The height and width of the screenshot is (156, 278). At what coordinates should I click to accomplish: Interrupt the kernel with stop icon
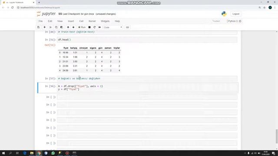tap(89, 27)
